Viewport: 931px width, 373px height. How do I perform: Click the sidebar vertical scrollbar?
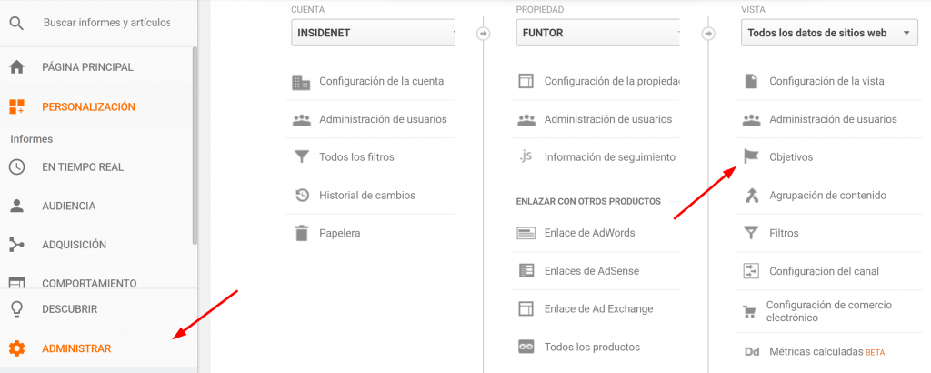[195, 146]
